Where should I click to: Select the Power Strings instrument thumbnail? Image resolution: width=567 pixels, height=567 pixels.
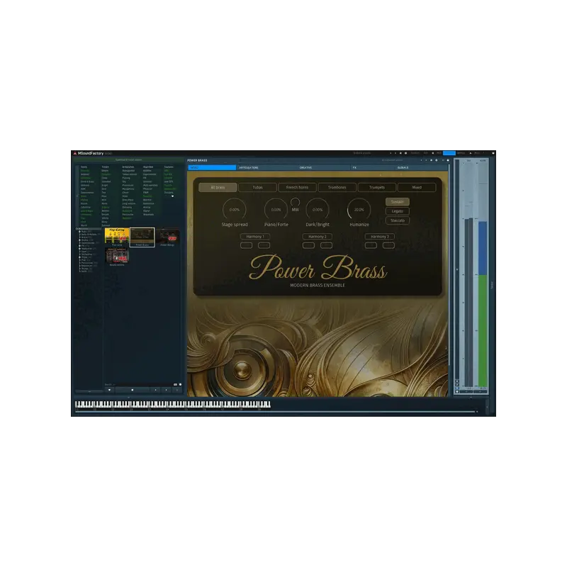167,237
